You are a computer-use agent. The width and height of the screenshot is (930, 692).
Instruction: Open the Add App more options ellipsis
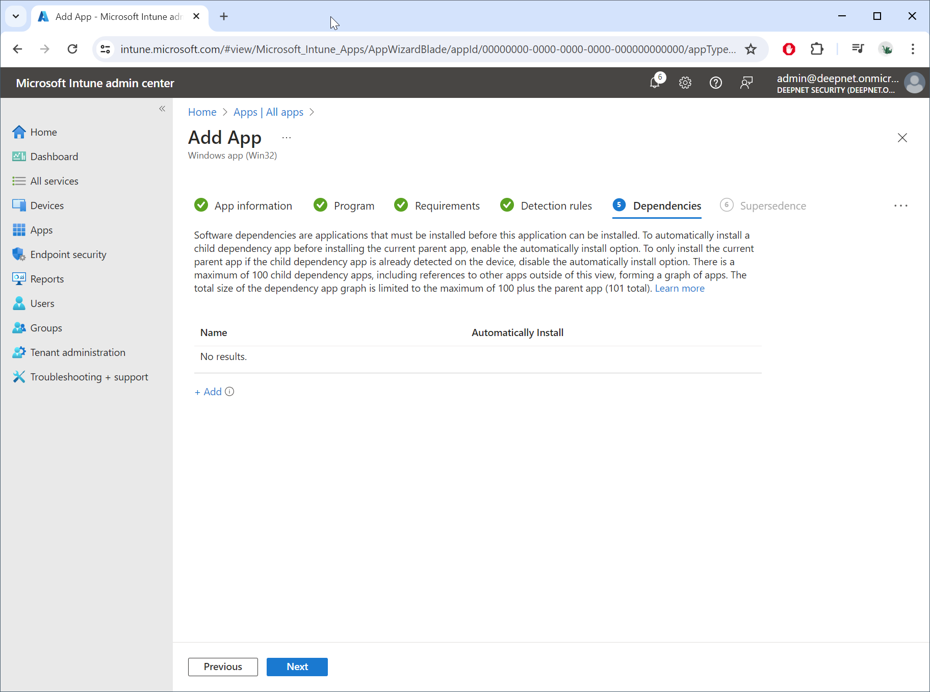(x=287, y=138)
